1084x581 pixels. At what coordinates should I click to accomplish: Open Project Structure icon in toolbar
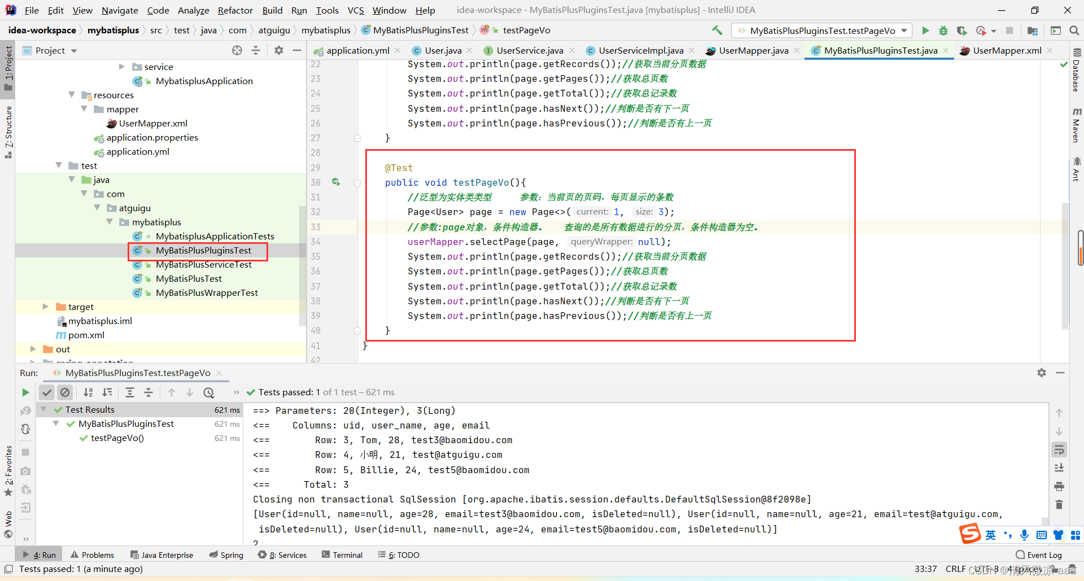pos(1033,30)
